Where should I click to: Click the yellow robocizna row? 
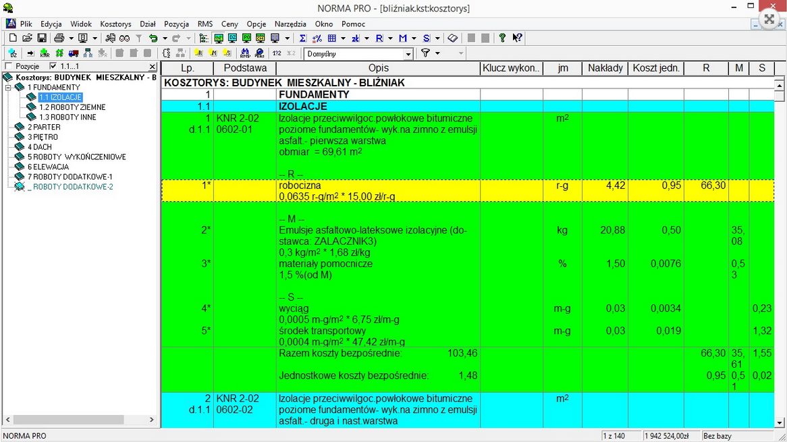click(x=467, y=191)
